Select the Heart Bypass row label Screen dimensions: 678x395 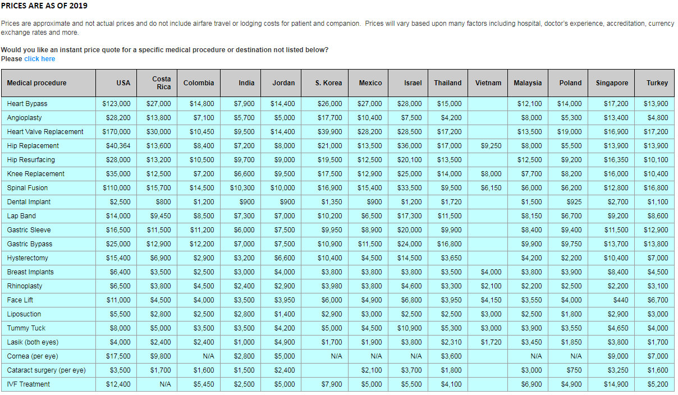pyautogui.click(x=27, y=104)
